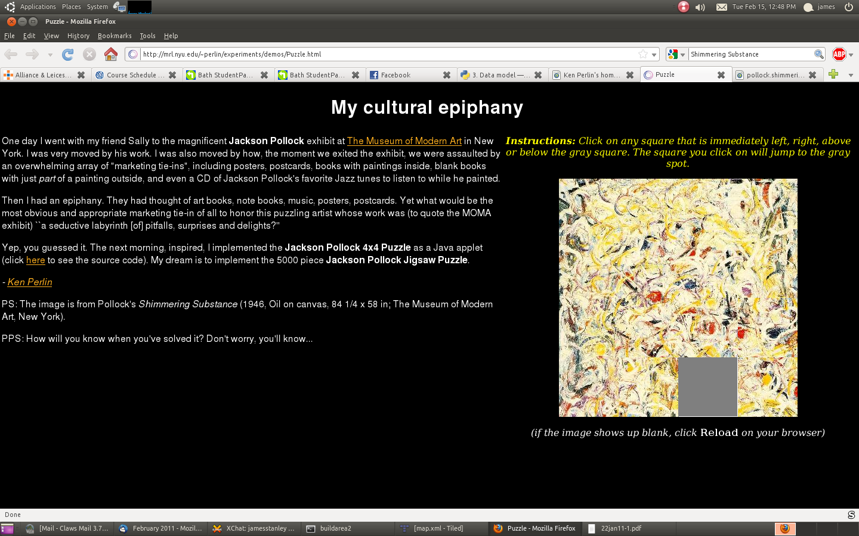The width and height of the screenshot is (859, 536).
Task: Open the Bookmarks menu
Action: [114, 36]
